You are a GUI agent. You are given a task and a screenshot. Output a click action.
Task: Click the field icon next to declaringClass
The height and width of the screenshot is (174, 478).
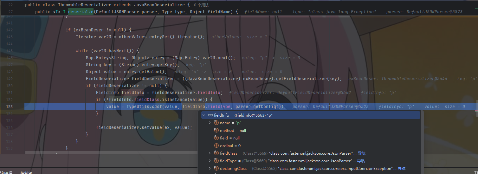pyautogui.click(x=216, y=169)
